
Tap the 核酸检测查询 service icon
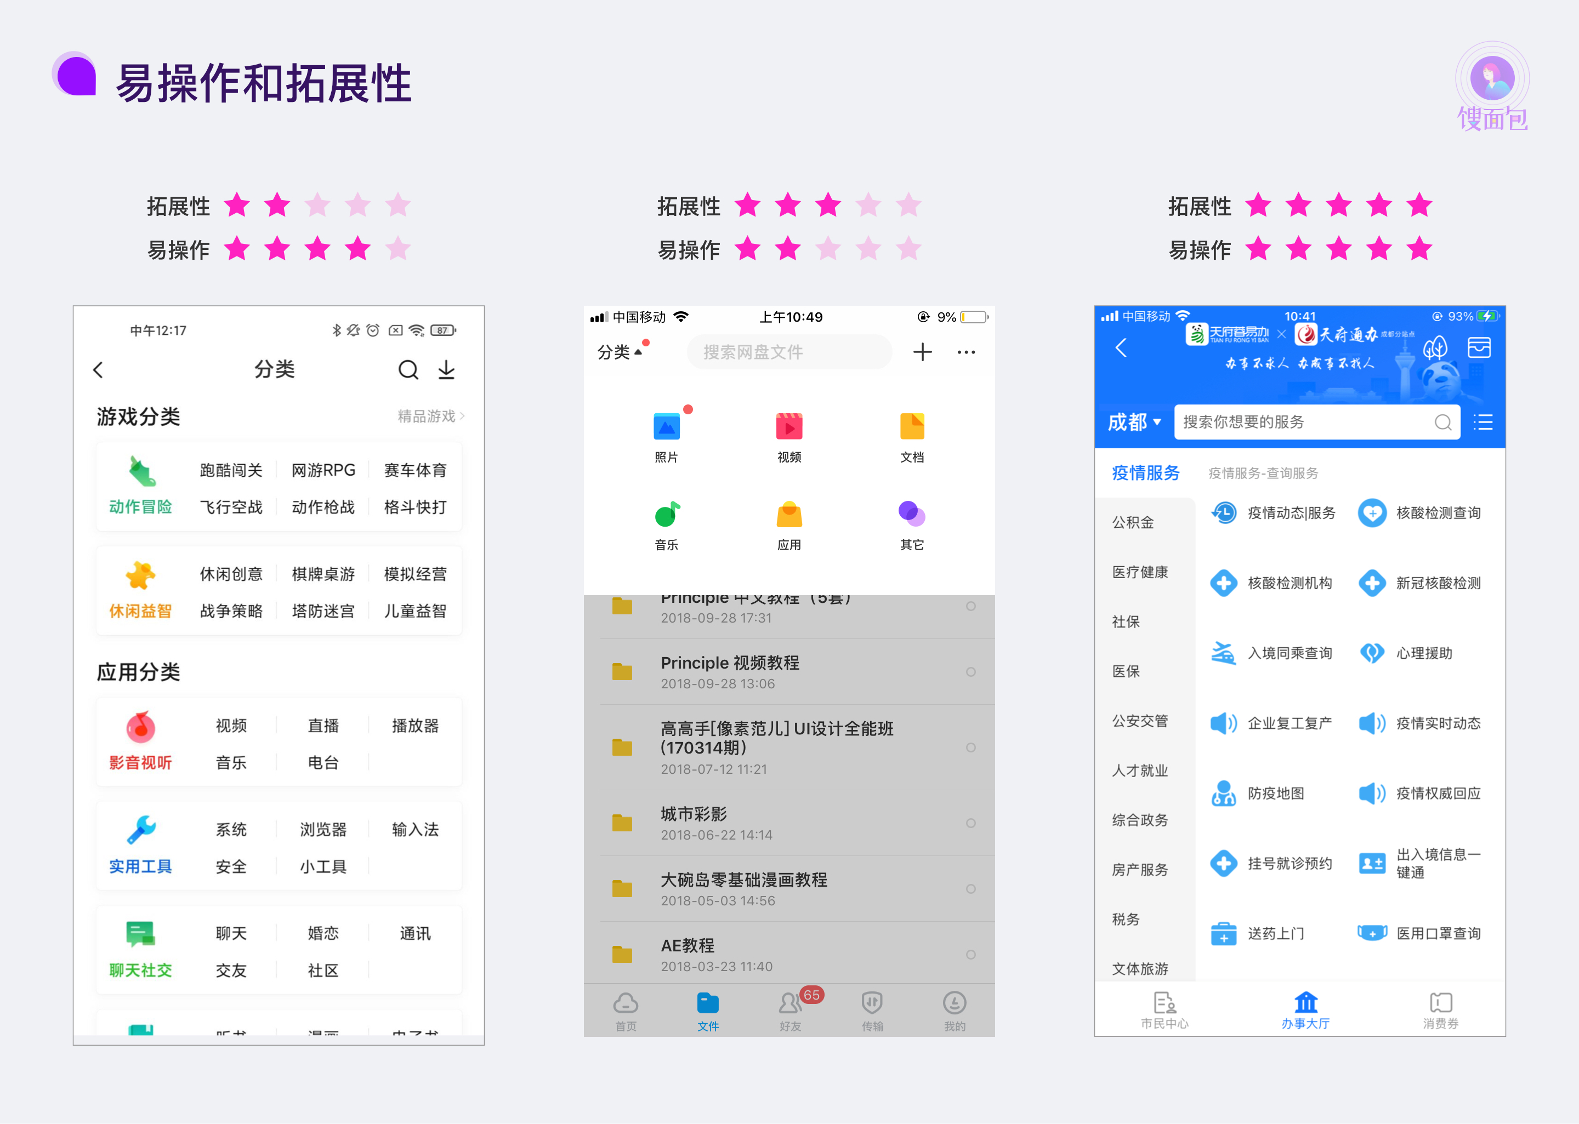click(x=1424, y=513)
